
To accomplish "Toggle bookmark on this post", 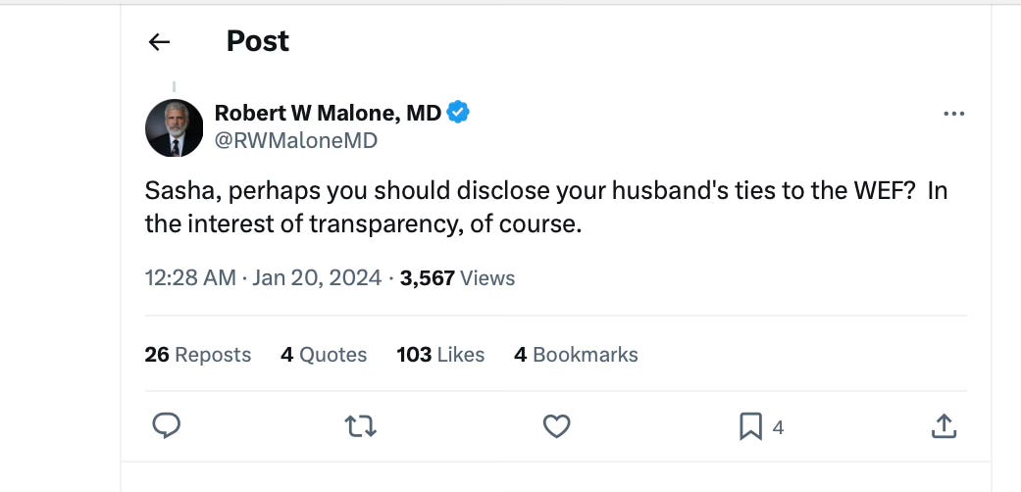I will [x=750, y=427].
